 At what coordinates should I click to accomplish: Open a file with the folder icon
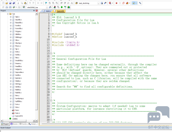7,3
